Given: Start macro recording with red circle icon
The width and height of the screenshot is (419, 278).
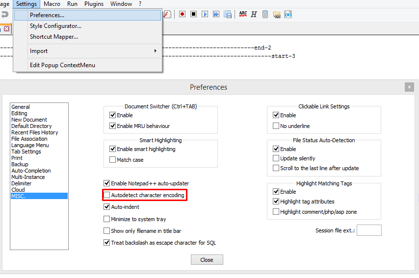Looking at the screenshot, I should point(182,14).
